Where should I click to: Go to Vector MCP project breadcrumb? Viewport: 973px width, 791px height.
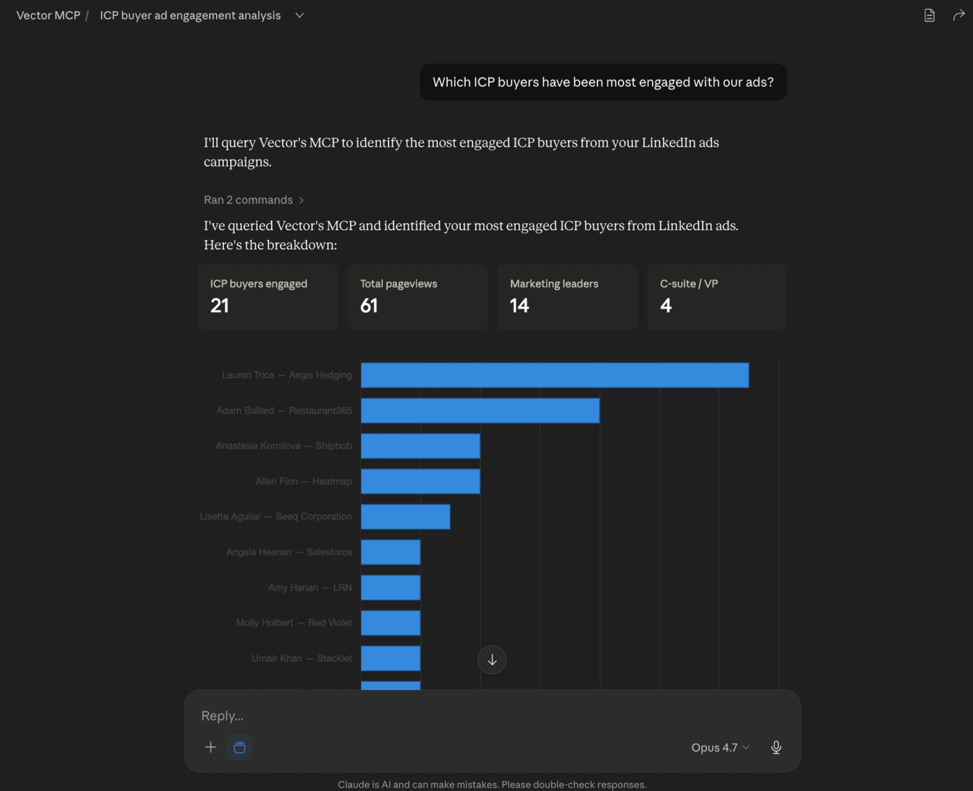point(48,15)
